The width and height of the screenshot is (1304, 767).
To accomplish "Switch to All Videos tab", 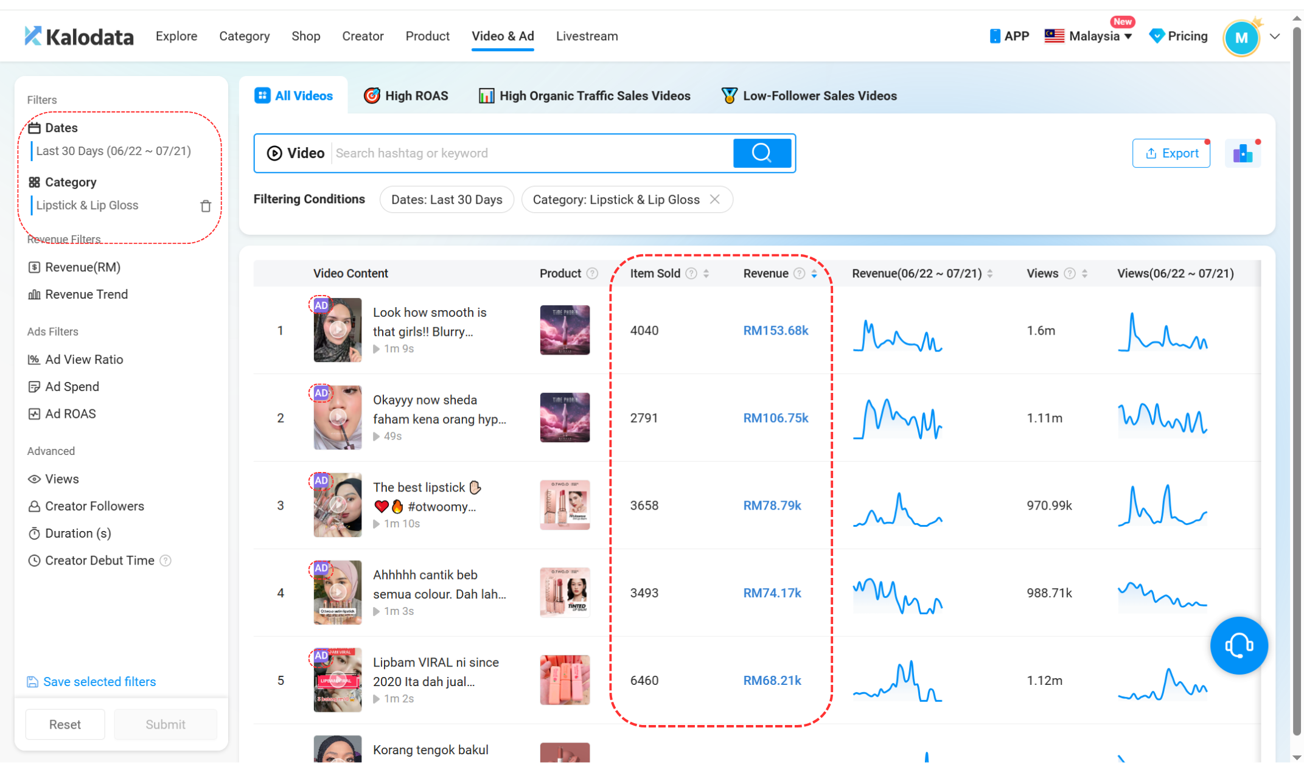I will [x=294, y=95].
